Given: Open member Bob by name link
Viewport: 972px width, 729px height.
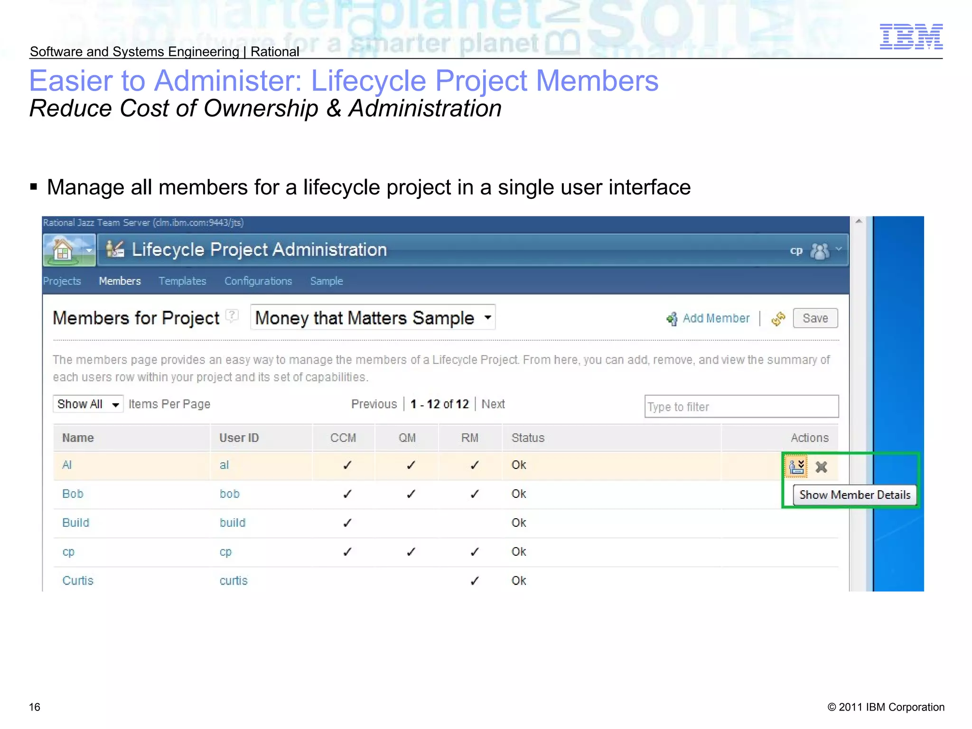Looking at the screenshot, I should point(73,494).
